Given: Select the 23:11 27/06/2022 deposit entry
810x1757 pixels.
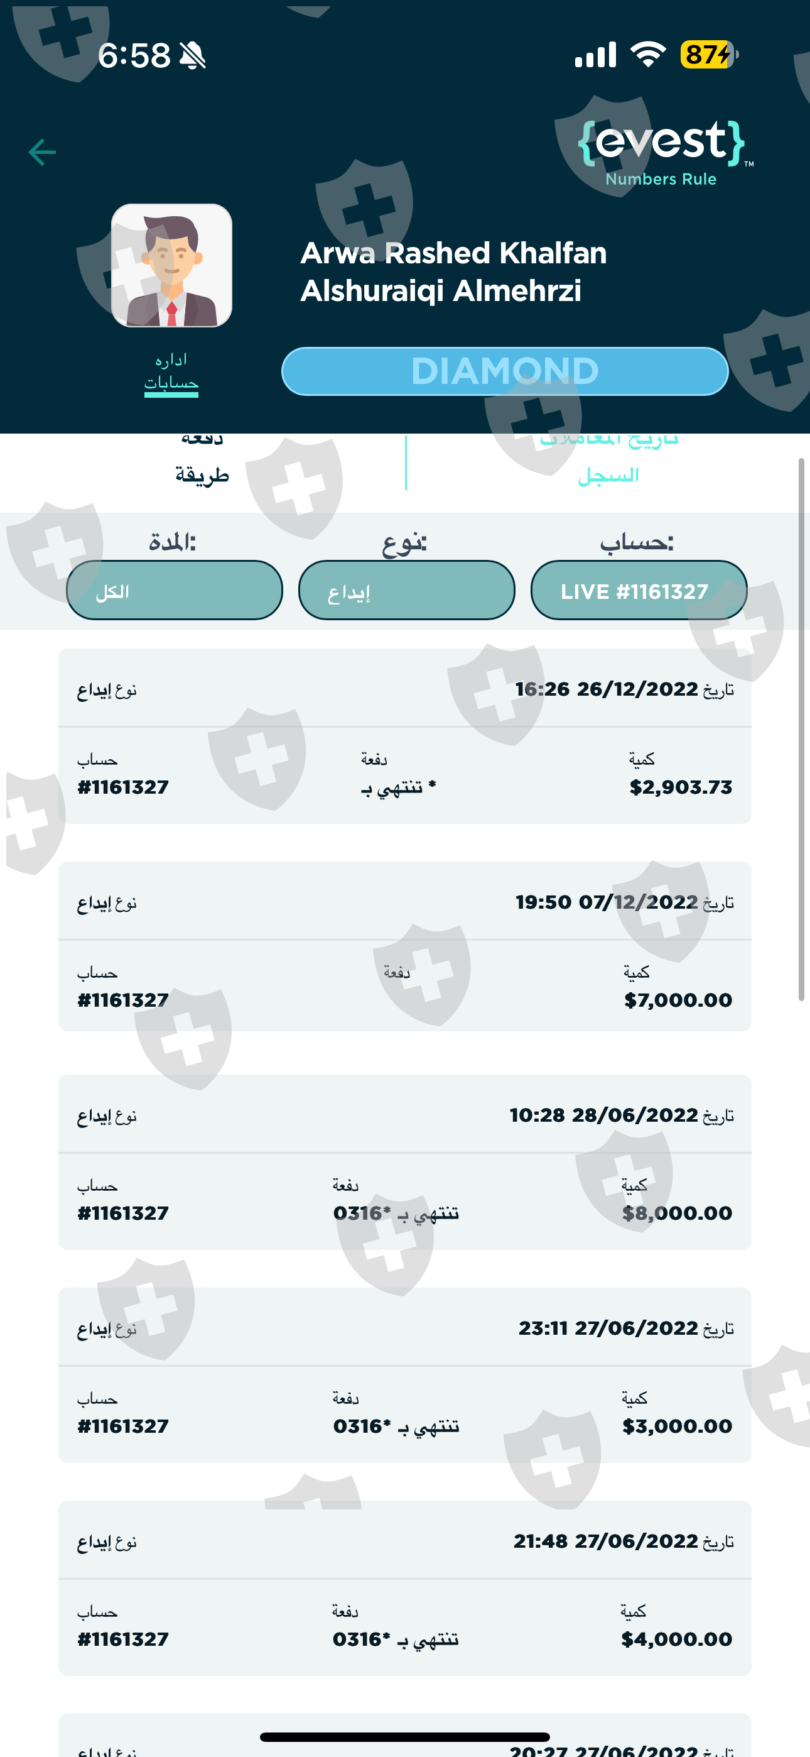Looking at the screenshot, I should 405,1375.
